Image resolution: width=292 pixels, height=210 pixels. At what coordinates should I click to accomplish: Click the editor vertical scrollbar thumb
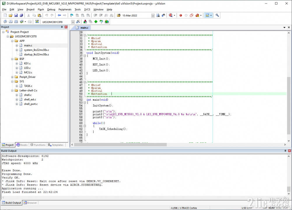(x=289, y=105)
